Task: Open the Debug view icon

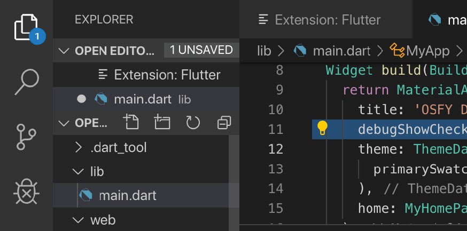Action: click(26, 190)
